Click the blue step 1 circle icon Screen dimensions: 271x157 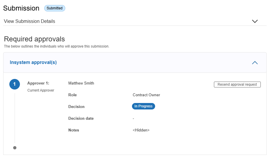tap(15, 84)
